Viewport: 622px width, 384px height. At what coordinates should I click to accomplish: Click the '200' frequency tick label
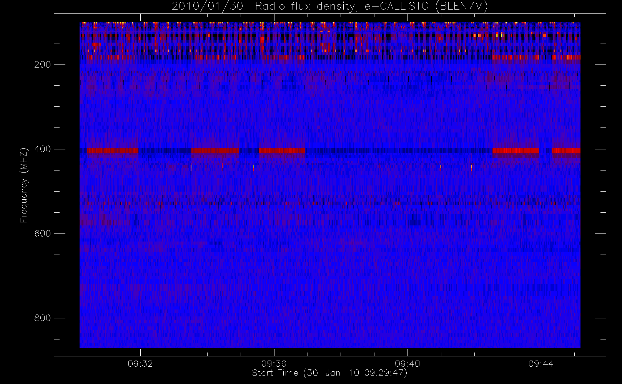[43, 65]
